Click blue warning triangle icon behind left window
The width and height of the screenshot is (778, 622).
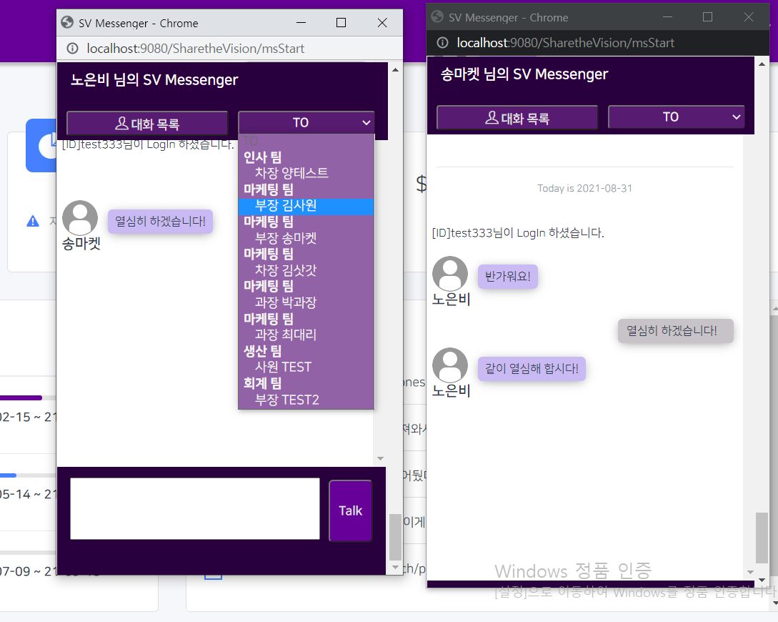(32, 222)
